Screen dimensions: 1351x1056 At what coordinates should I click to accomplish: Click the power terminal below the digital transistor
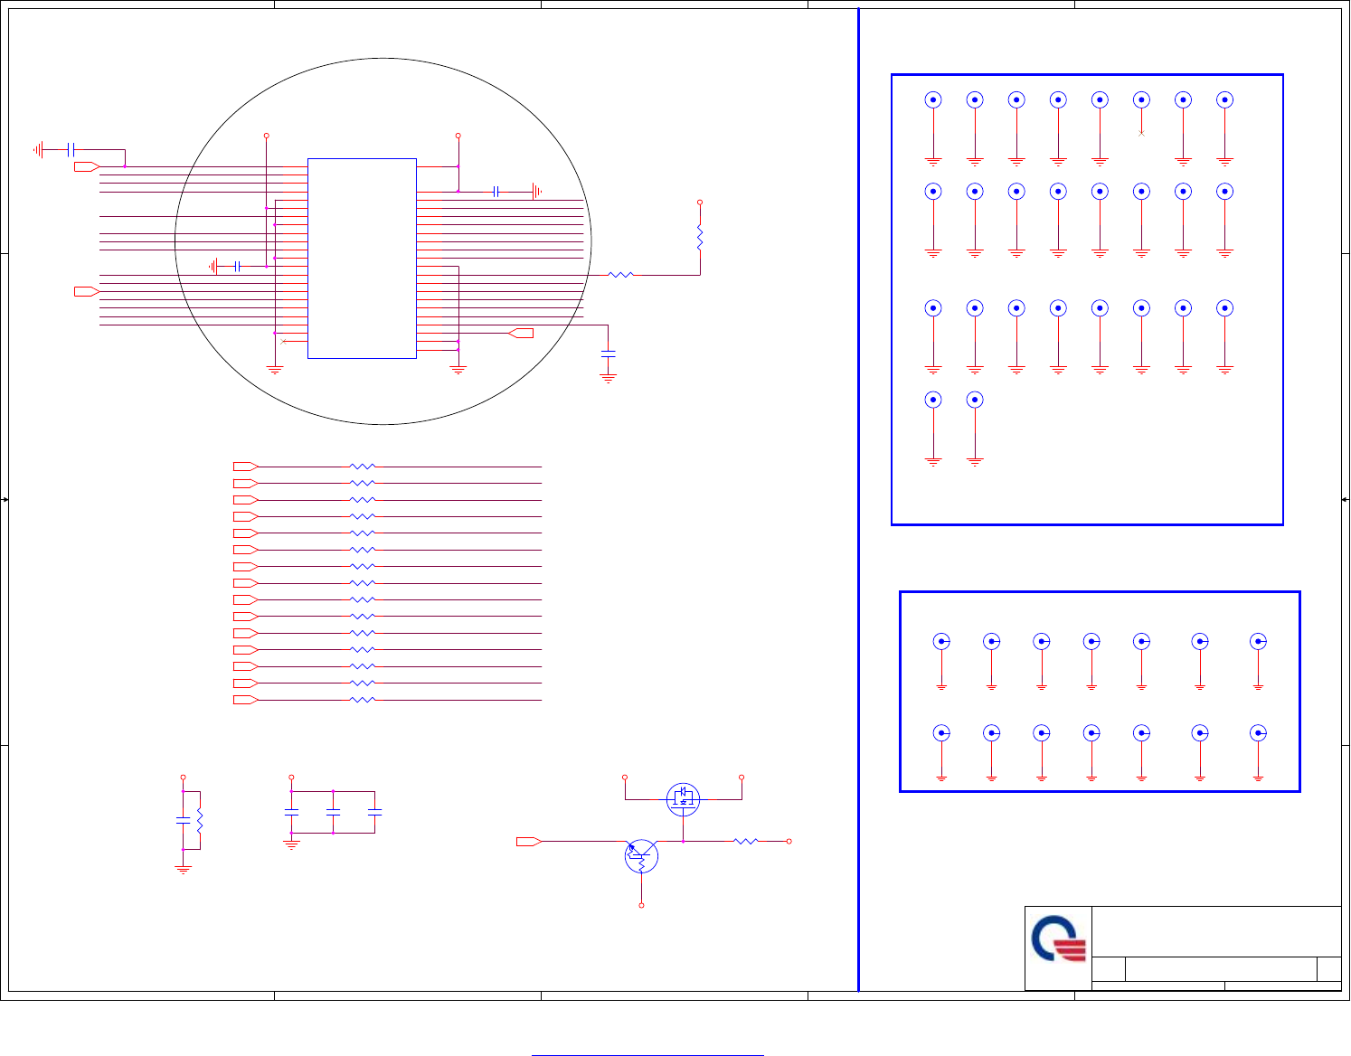[641, 905]
